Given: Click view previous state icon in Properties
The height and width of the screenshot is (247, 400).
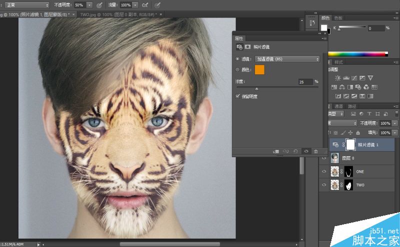Looking at the screenshot, I should tap(286, 152).
